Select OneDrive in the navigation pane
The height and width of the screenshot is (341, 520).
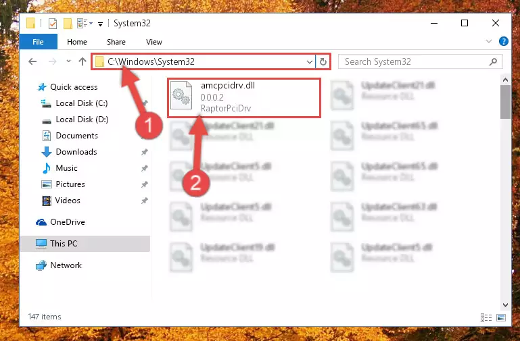coord(68,222)
